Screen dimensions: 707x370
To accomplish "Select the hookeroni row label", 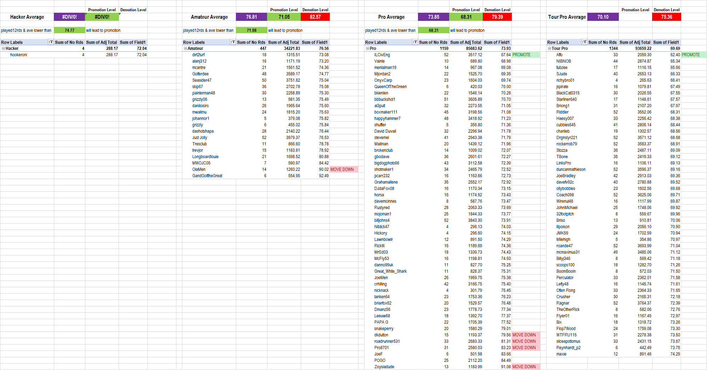I will tap(18, 55).
